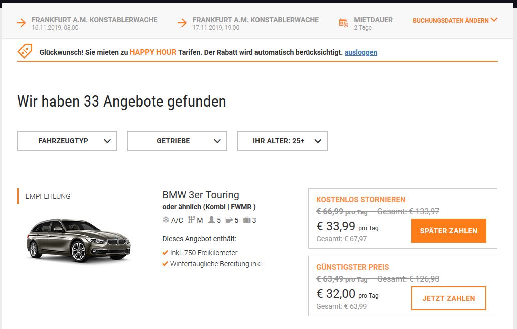This screenshot has height=329, width=517.
Task: Click the orange arrow icon before pickup station
Action: pos(20,22)
